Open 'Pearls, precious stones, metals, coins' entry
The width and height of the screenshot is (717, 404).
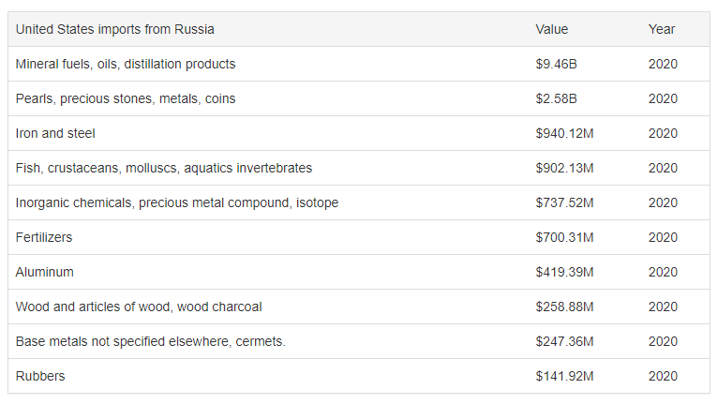coord(126,98)
